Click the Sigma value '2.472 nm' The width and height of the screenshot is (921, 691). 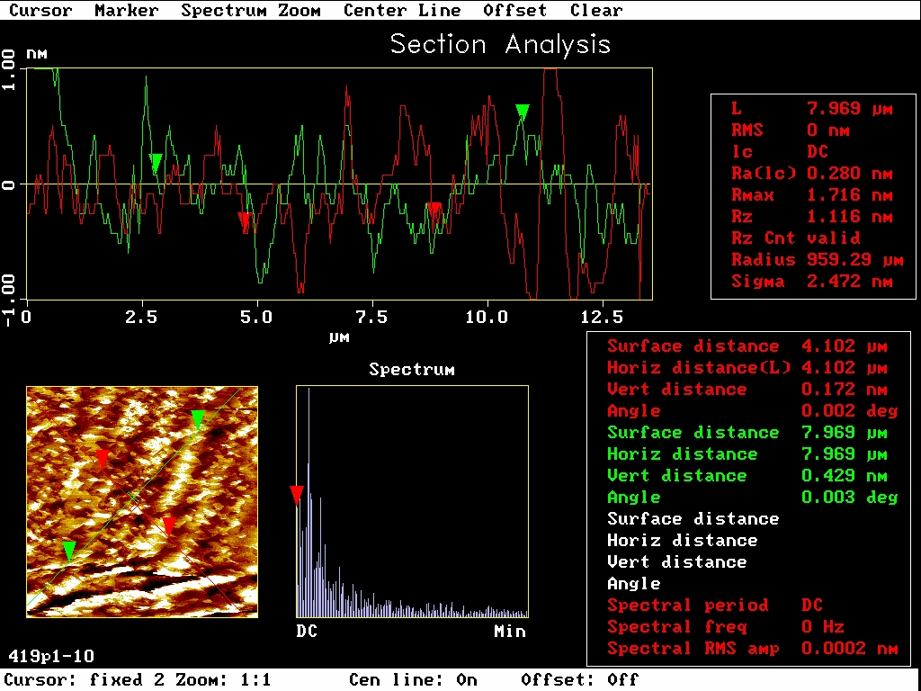click(x=849, y=282)
